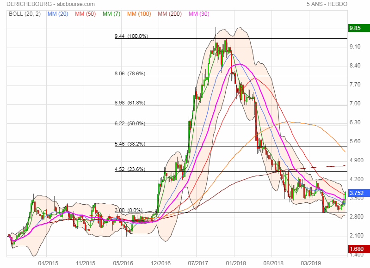Screen dimensions: 370x268
Task: Click the 8.40 price axis value
Action: tap(355, 66)
